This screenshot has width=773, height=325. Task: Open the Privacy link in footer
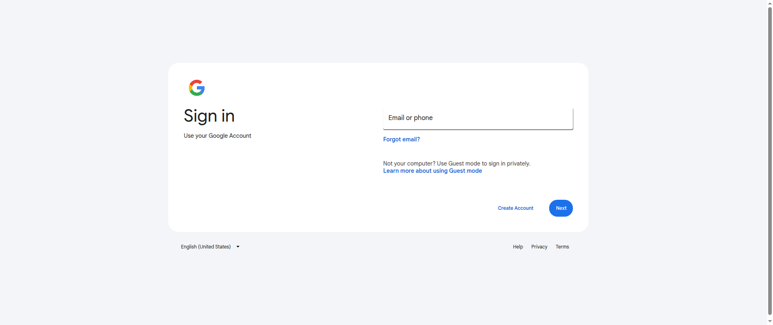[539, 247]
